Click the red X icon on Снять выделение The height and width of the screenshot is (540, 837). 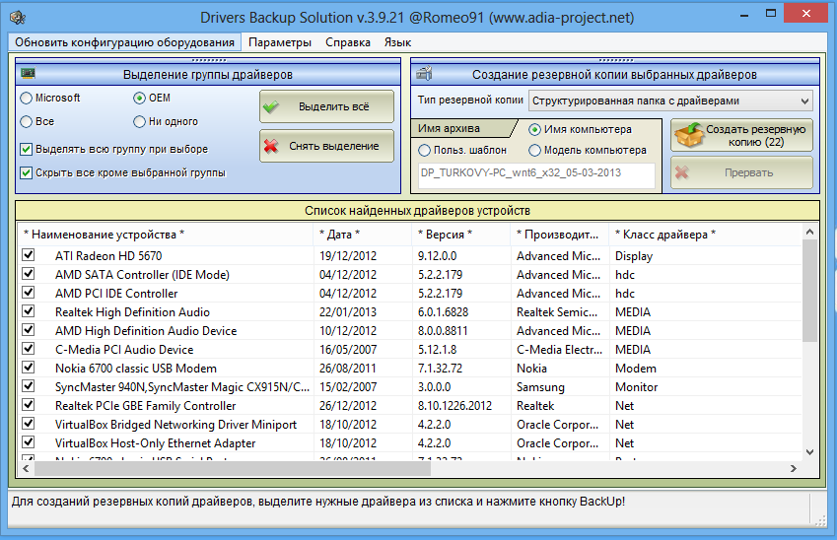(x=272, y=146)
